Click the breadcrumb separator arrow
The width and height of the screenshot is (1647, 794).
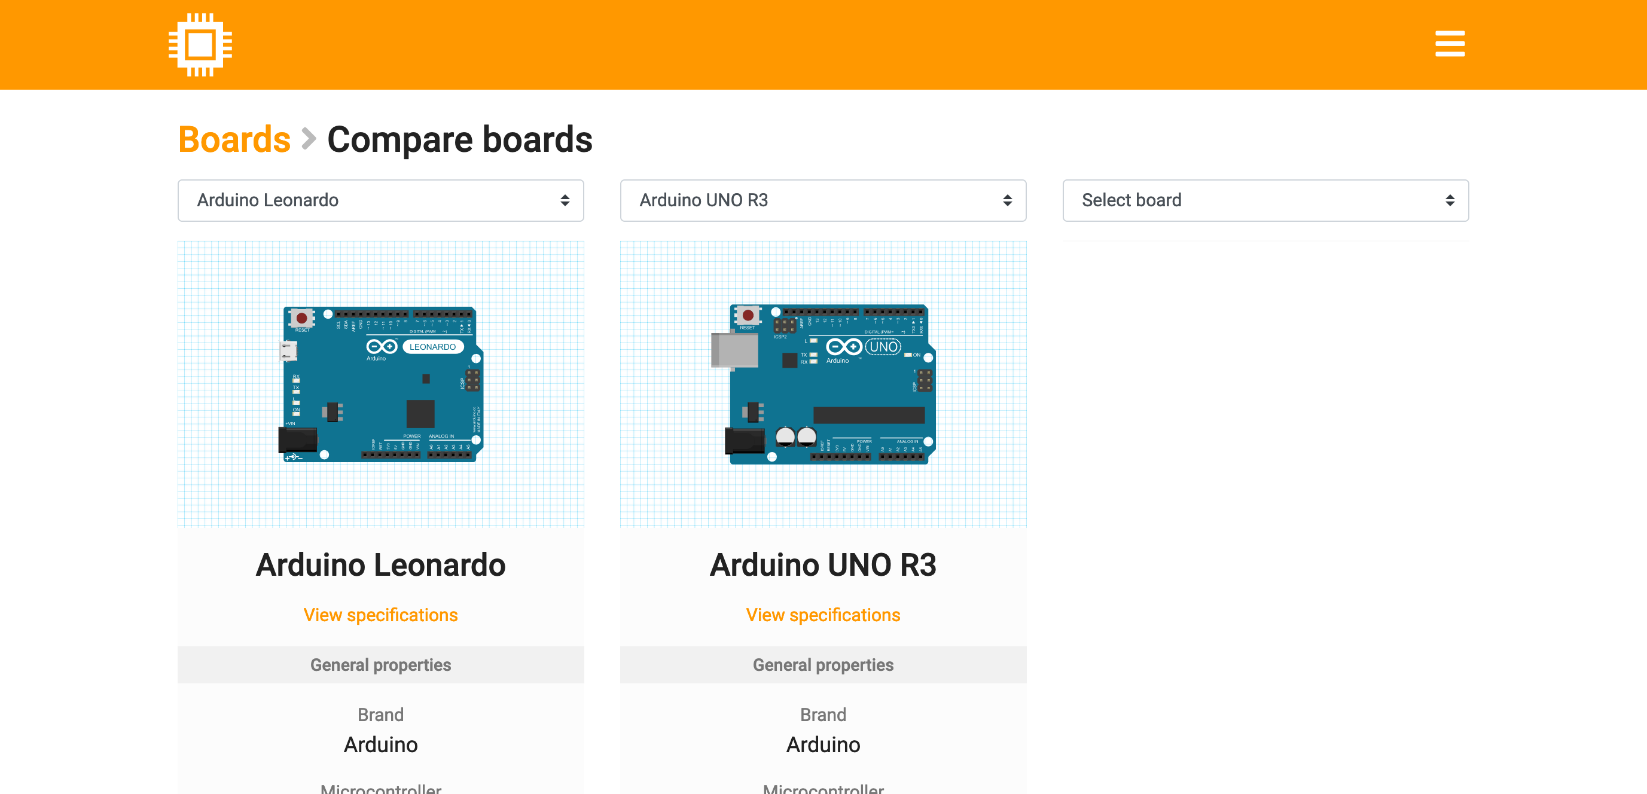coord(308,138)
